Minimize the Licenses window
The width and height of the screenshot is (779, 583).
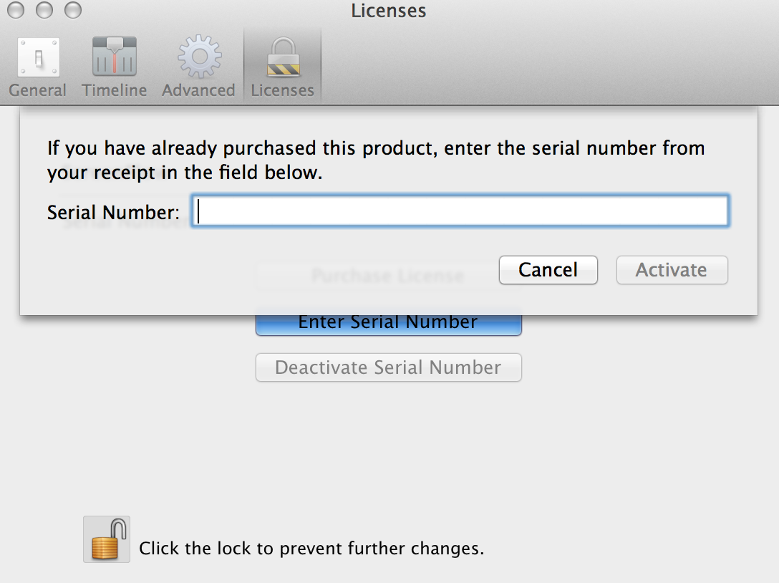pyautogui.click(x=44, y=11)
